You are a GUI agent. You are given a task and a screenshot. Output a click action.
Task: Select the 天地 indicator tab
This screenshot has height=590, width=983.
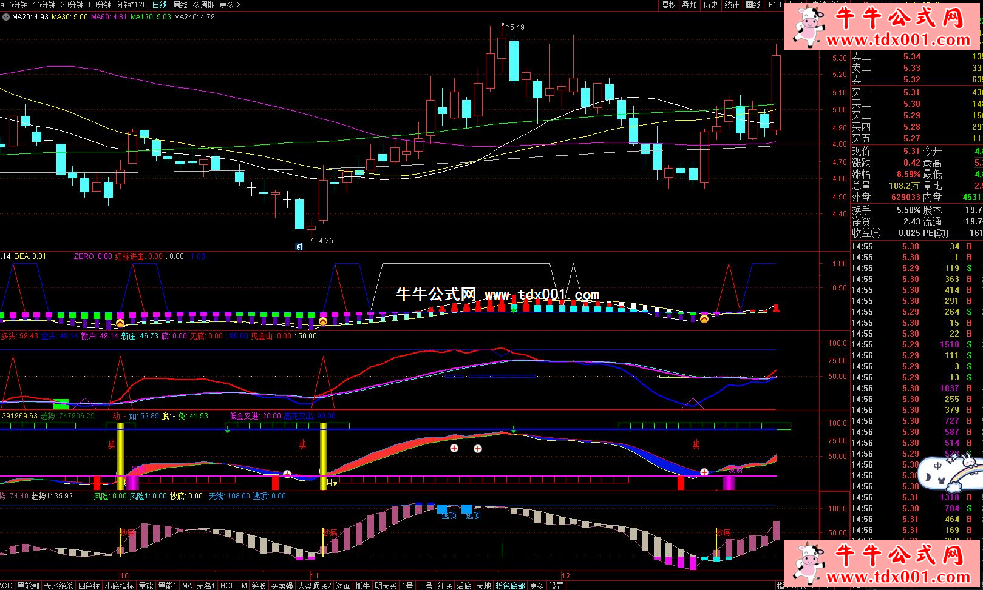[484, 586]
